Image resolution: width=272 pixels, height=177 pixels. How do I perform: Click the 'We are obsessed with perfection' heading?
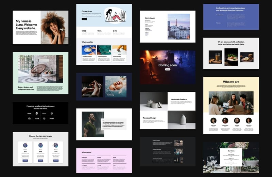(x=231, y=43)
